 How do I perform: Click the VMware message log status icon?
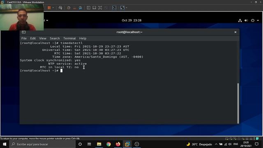(257, 139)
